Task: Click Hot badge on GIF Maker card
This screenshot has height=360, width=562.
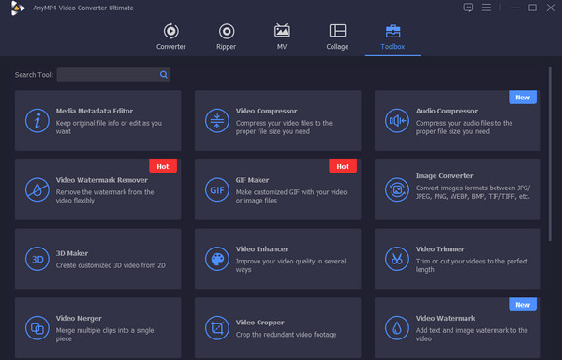Action: coord(343,166)
